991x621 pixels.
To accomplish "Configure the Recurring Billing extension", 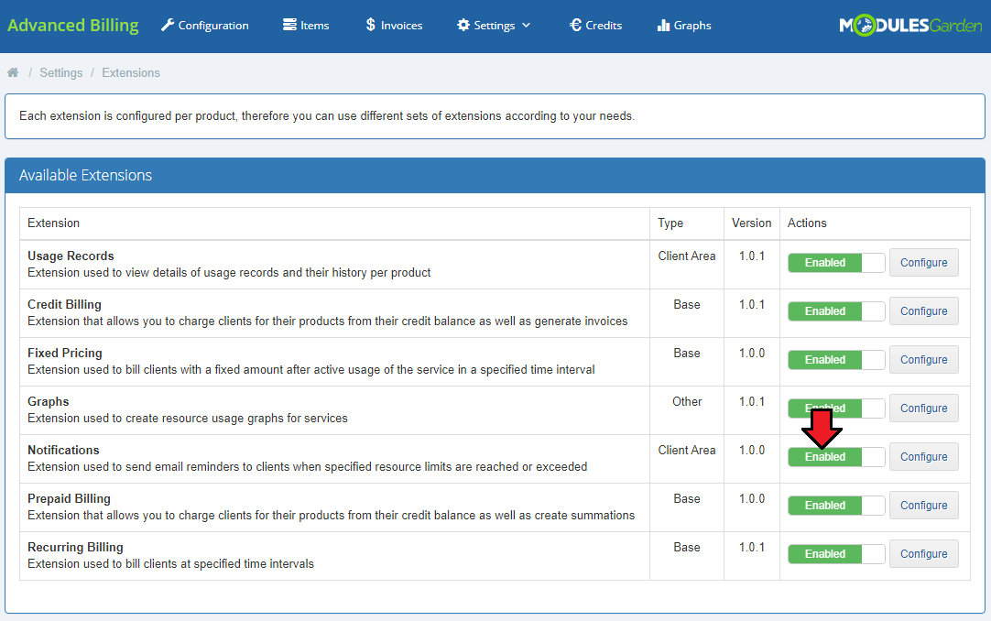I will tap(923, 554).
